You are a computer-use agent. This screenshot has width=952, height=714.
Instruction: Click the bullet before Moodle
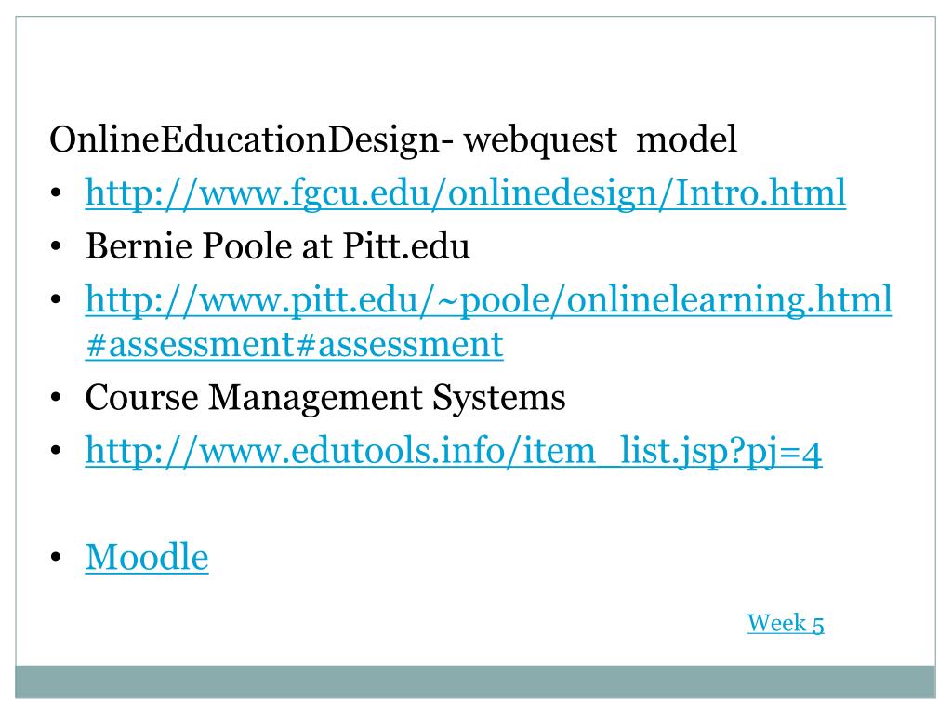pos(56,558)
